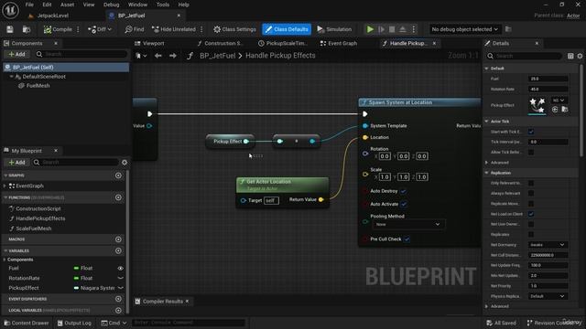Browse to asset in Content Browser
586x329 pixels.
point(27,29)
